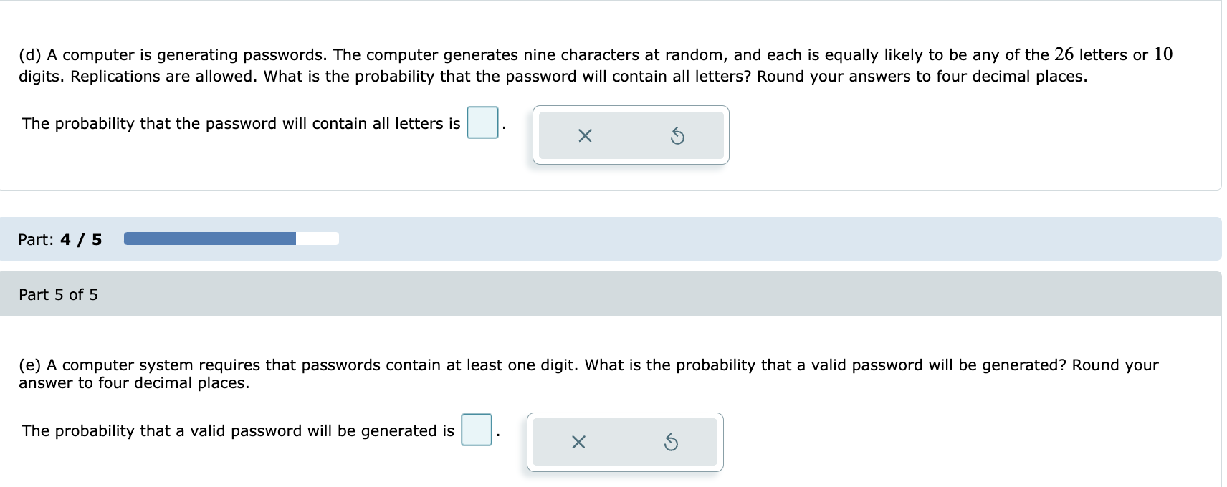Click the answer box for all-letters probability

(x=482, y=122)
